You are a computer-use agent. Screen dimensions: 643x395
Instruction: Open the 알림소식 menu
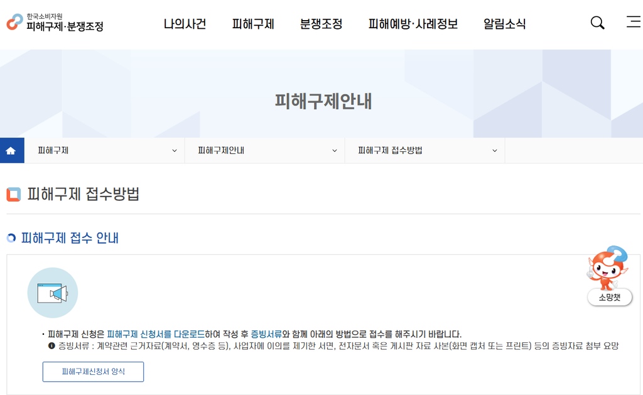click(x=504, y=24)
